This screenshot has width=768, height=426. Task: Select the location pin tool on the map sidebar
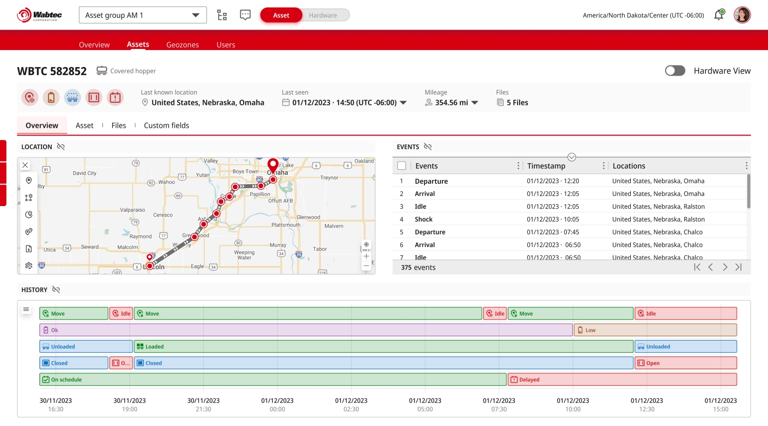(x=29, y=181)
